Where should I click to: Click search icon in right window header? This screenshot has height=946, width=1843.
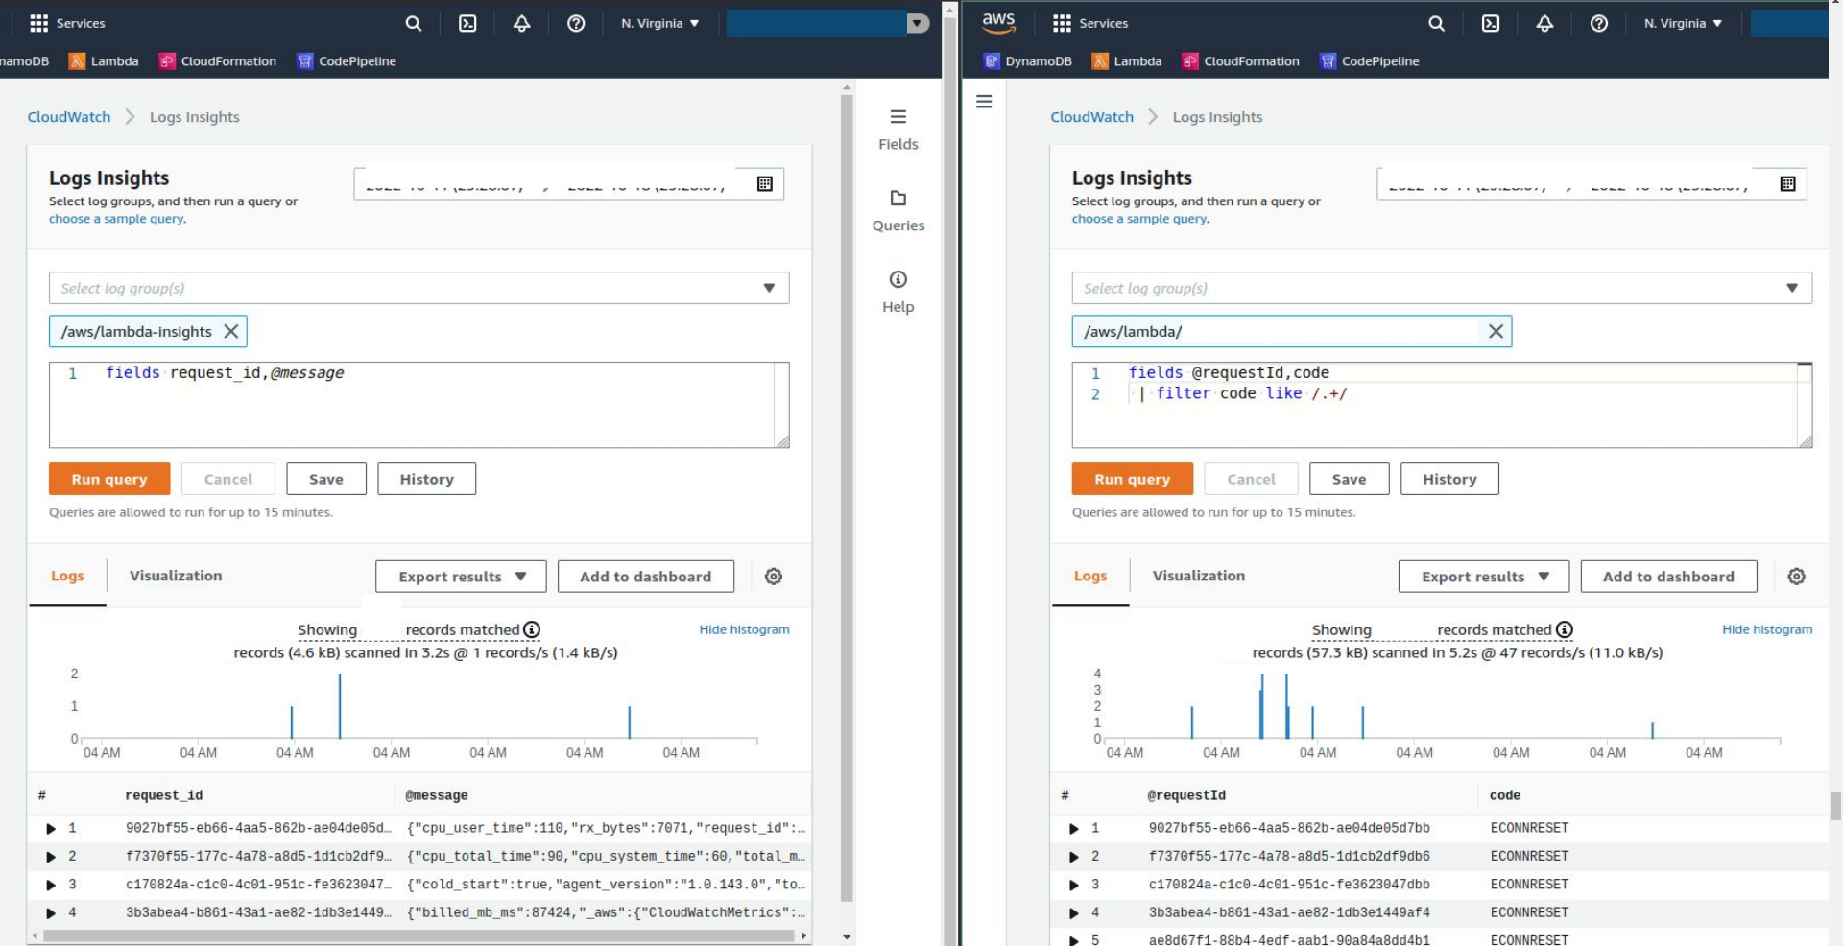click(1437, 23)
